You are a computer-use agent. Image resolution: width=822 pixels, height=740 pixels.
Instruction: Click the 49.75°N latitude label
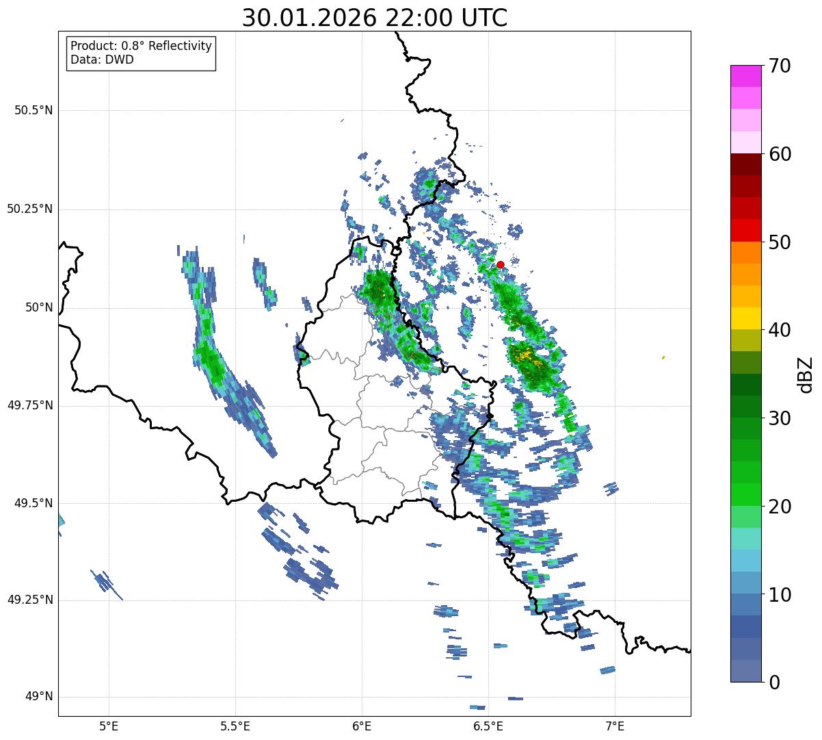coord(30,405)
